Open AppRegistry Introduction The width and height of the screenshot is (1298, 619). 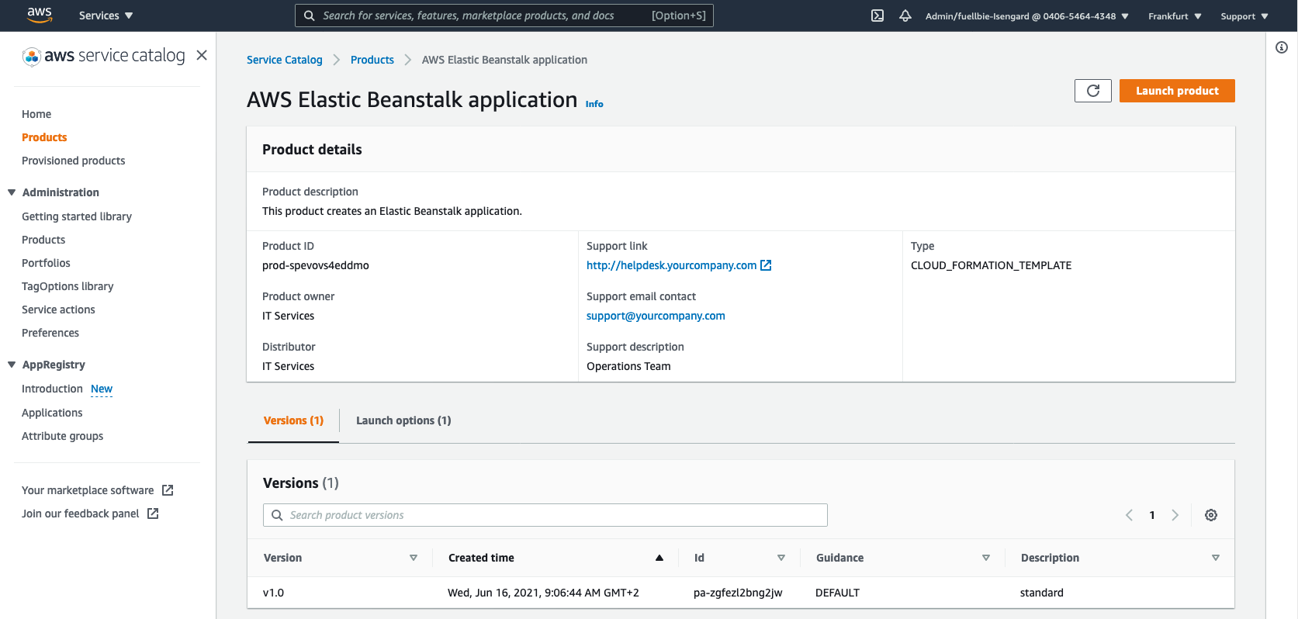pos(52,389)
